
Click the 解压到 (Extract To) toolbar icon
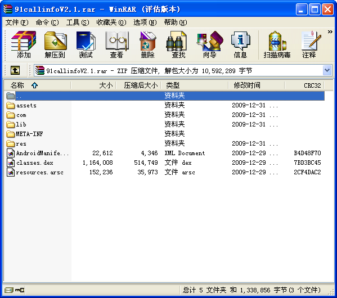(x=55, y=44)
